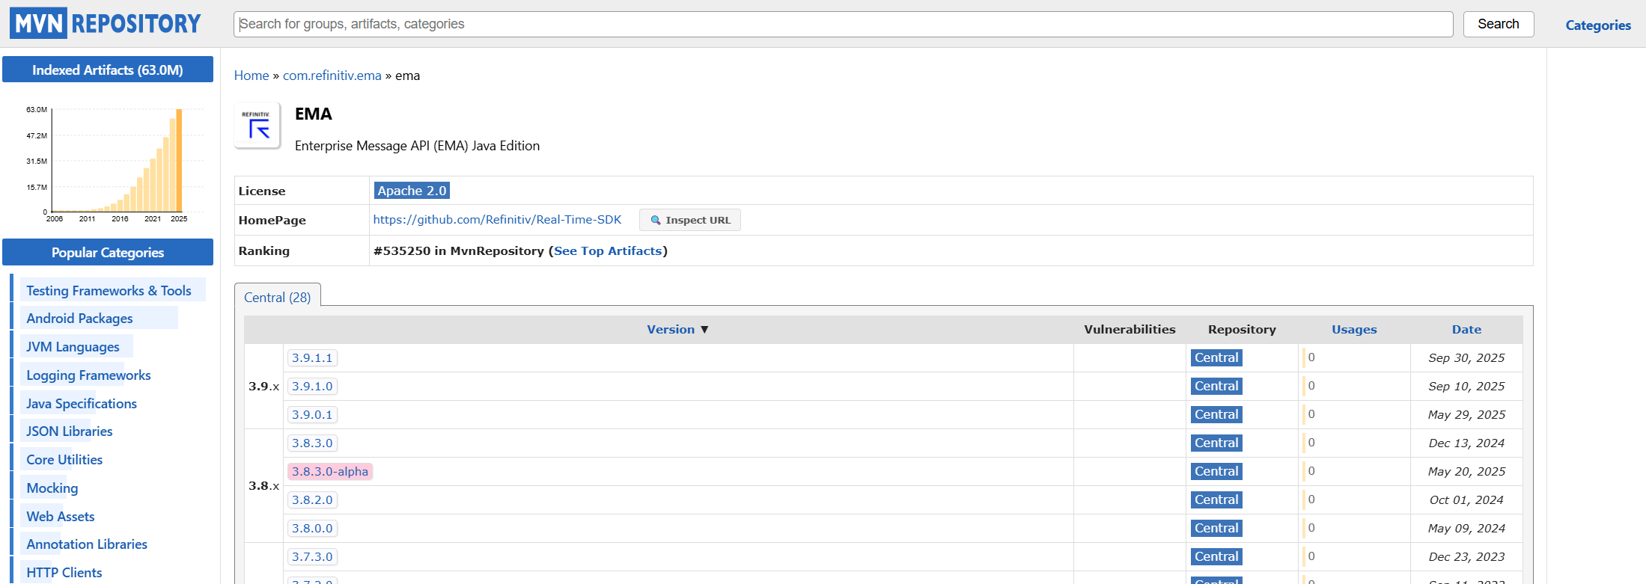The height and width of the screenshot is (584, 1646).
Task: Click Central badge for version 3.8.2.0
Action: coord(1216,500)
